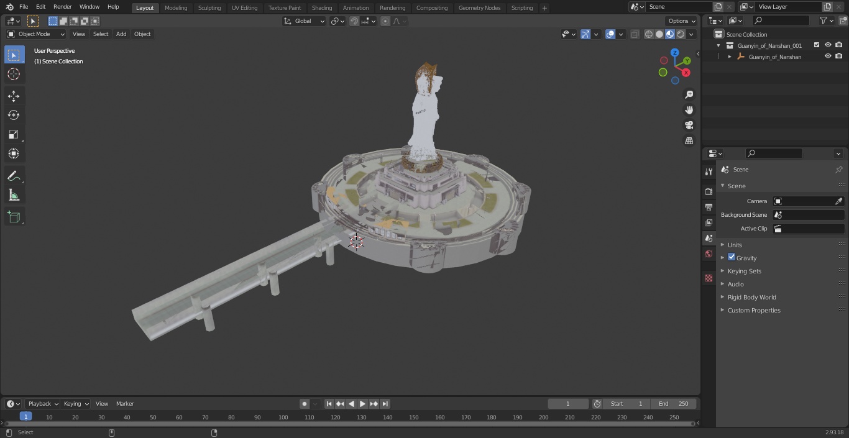
Task: Play the animation in reverse
Action: pos(351,404)
